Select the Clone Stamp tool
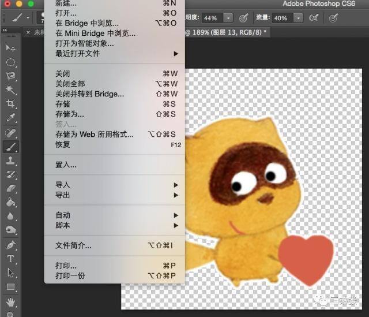Image resolution: width=369 pixels, height=317 pixels. coord(10,161)
